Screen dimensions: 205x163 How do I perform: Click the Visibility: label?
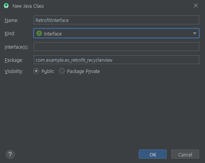point(14,71)
